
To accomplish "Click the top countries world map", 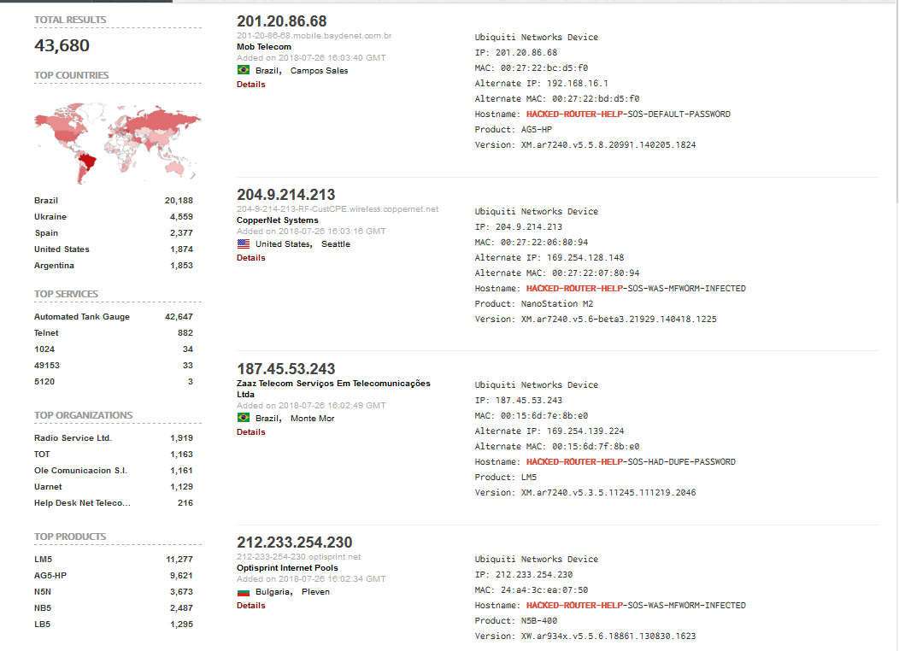I will pos(118,144).
